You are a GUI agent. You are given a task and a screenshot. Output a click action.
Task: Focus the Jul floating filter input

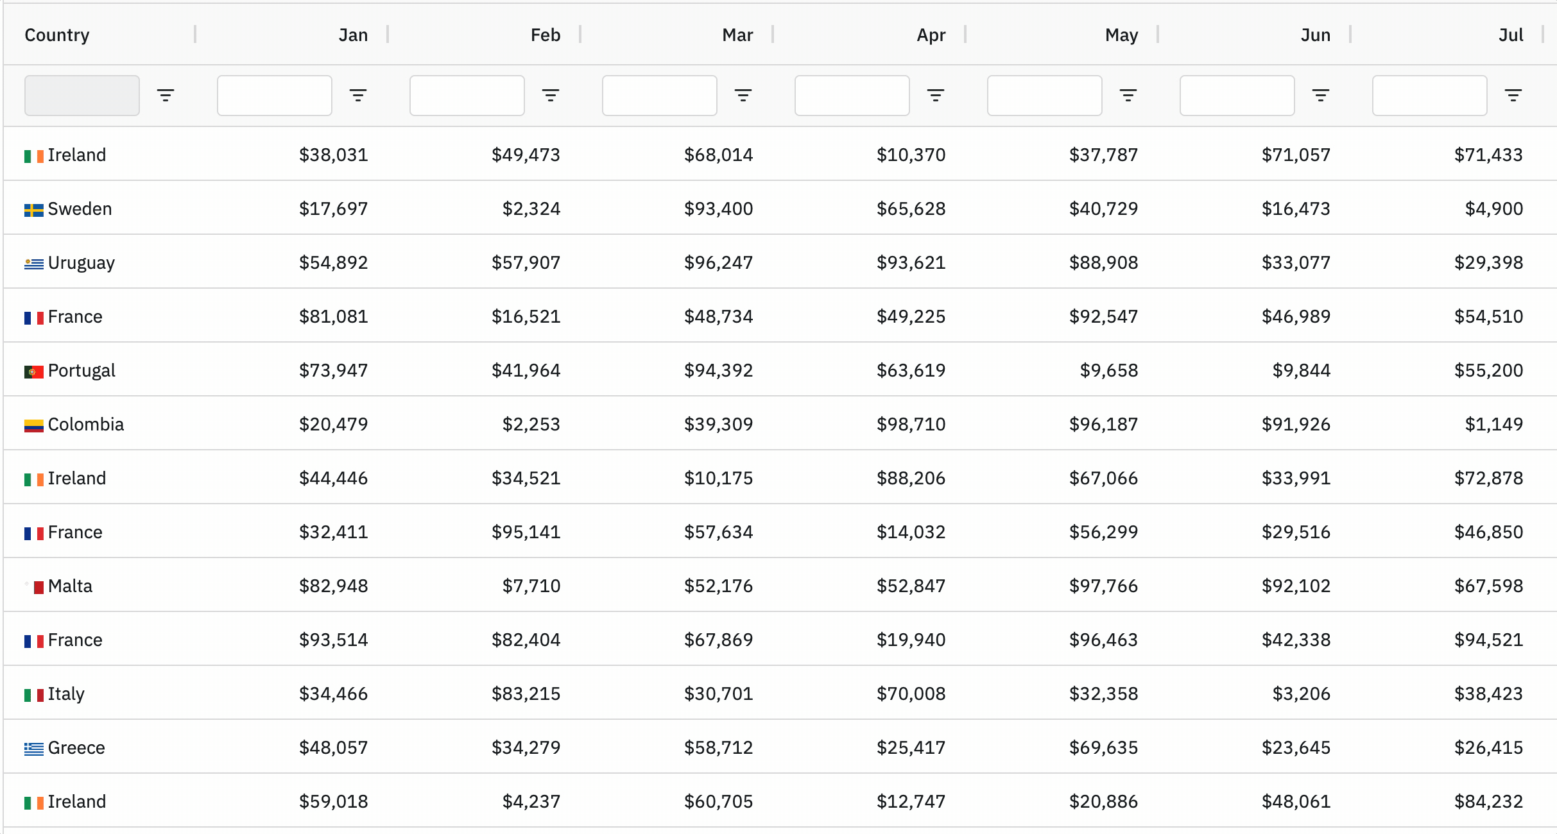[1430, 96]
